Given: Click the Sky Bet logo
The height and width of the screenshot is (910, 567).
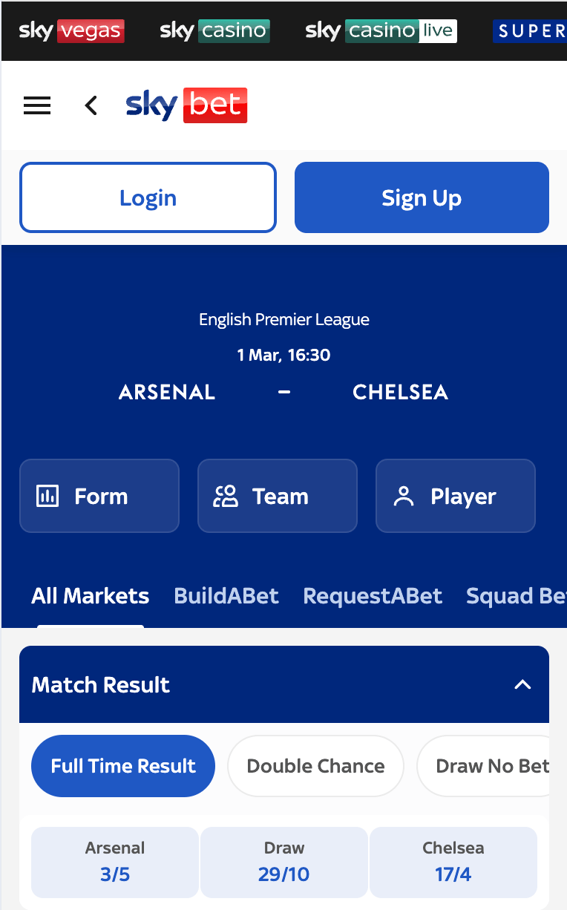Looking at the screenshot, I should [186, 105].
